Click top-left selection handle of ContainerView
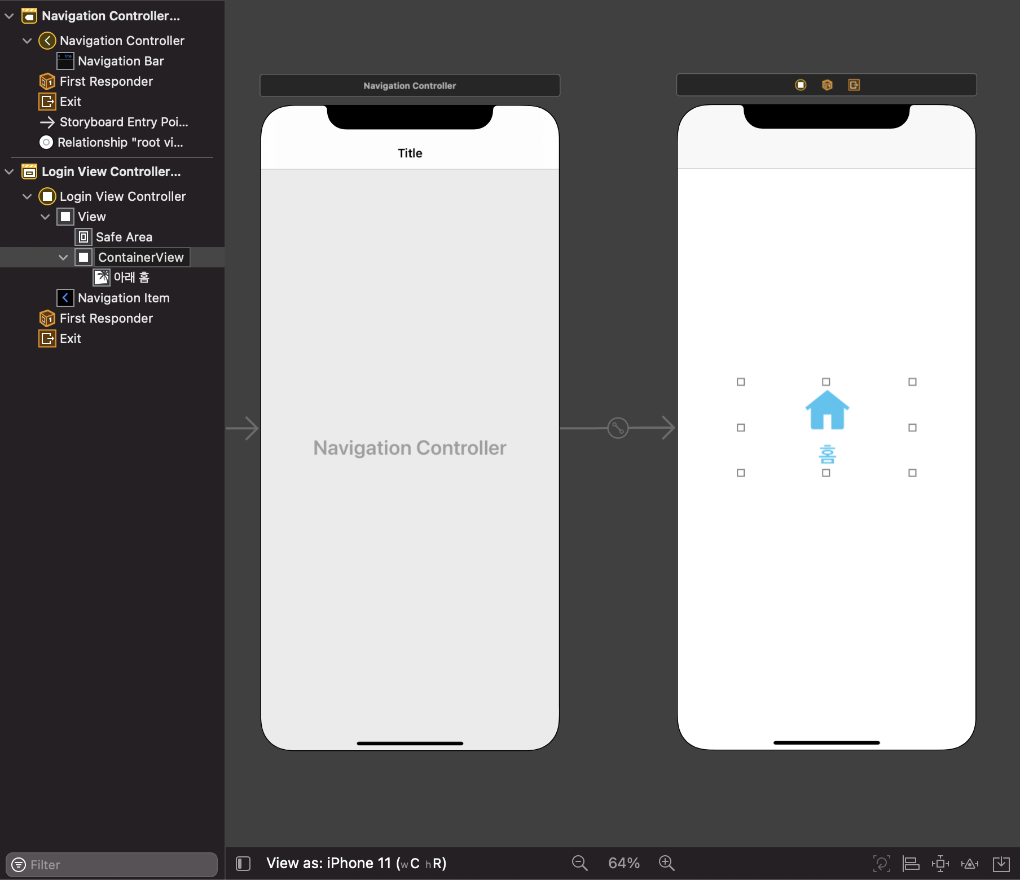Image resolution: width=1020 pixels, height=880 pixels. (x=741, y=382)
